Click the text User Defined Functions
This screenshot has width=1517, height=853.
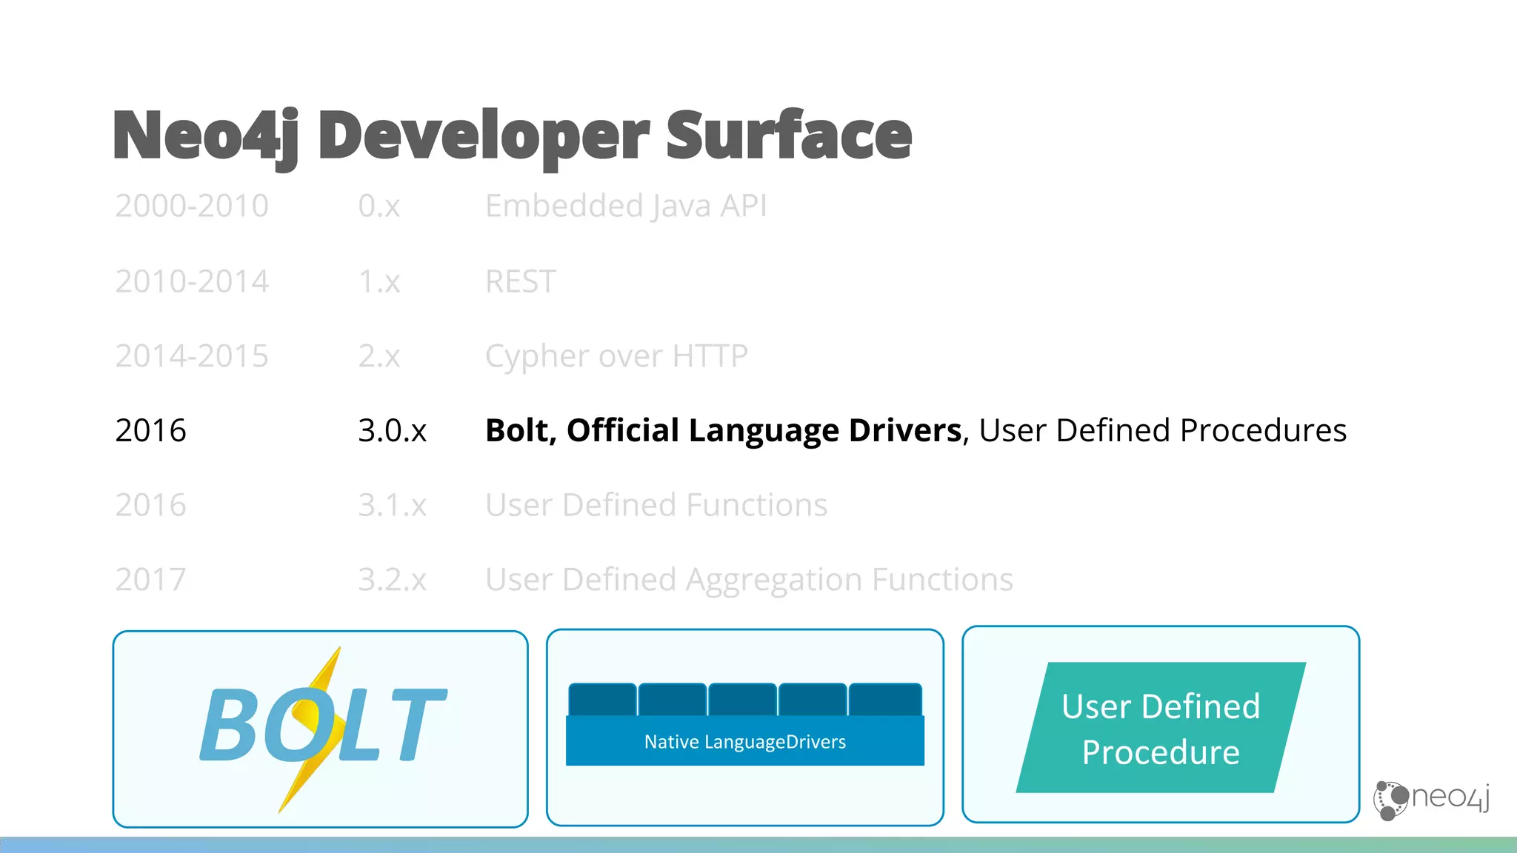coord(656,506)
